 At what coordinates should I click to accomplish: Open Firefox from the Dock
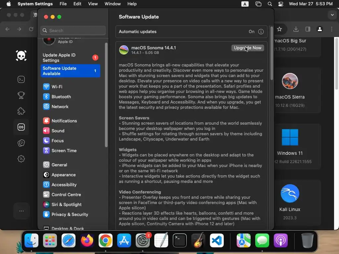pyautogui.click(x=87, y=240)
